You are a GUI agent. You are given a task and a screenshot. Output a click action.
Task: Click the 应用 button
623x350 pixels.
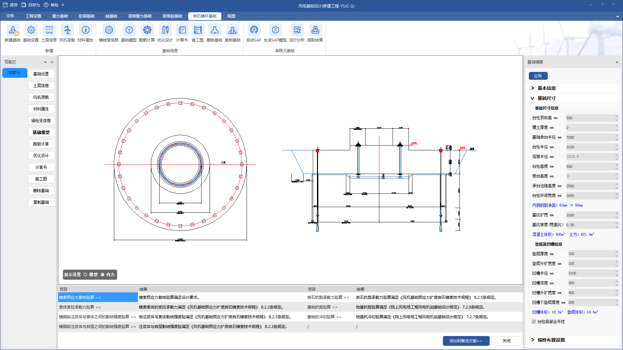(538, 76)
